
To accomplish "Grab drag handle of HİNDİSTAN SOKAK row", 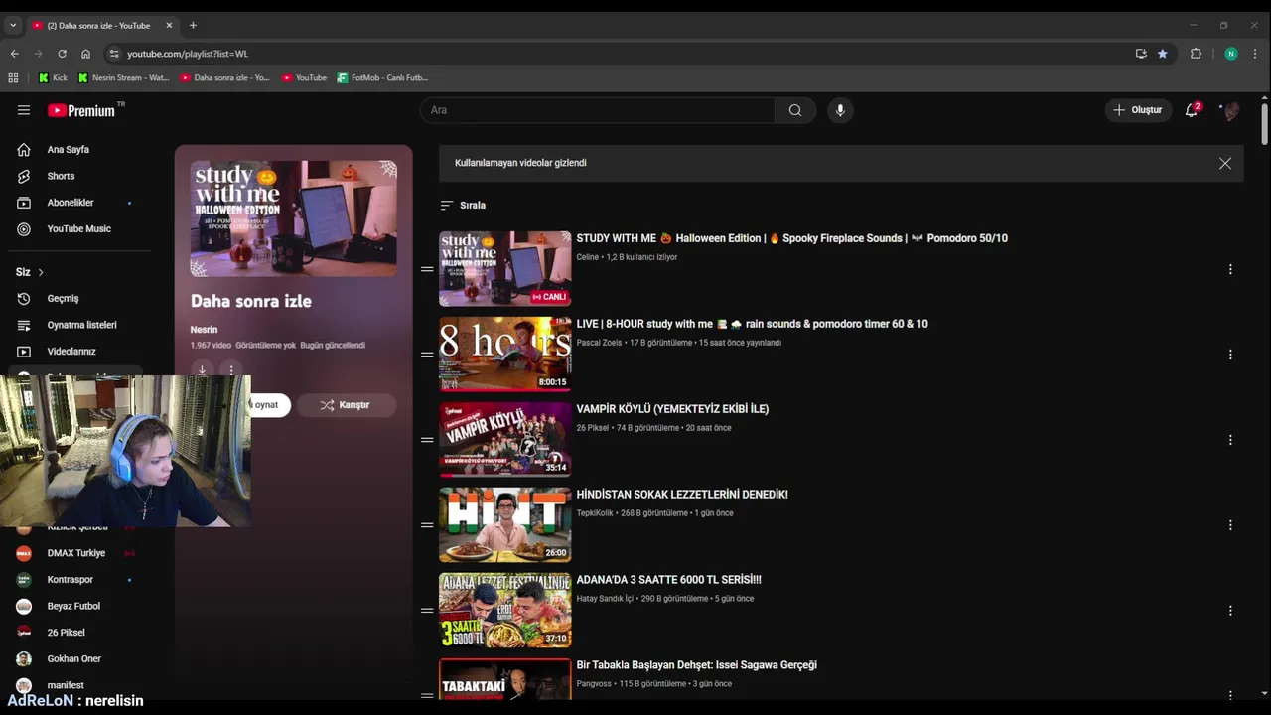I will (x=427, y=525).
